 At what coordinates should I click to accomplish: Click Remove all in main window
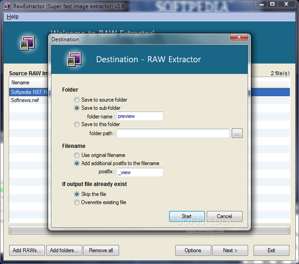point(101,250)
